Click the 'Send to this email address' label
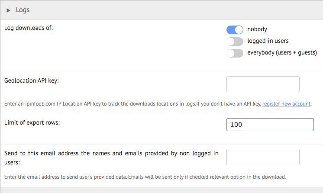323x193 pixels. pos(111,158)
